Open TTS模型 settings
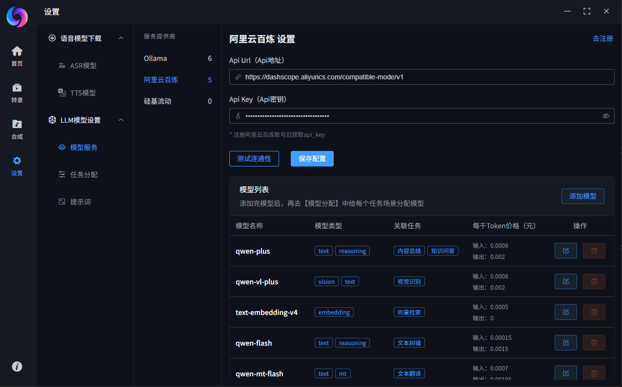This screenshot has width=622, height=387. (77, 93)
